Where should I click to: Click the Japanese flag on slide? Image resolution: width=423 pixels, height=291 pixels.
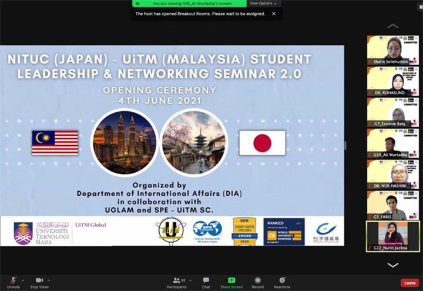click(x=262, y=143)
